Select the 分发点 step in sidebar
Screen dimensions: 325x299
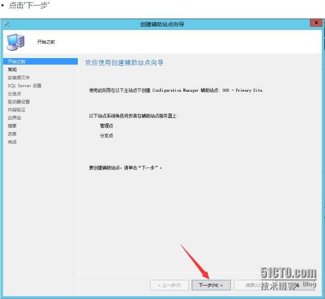tap(15, 94)
